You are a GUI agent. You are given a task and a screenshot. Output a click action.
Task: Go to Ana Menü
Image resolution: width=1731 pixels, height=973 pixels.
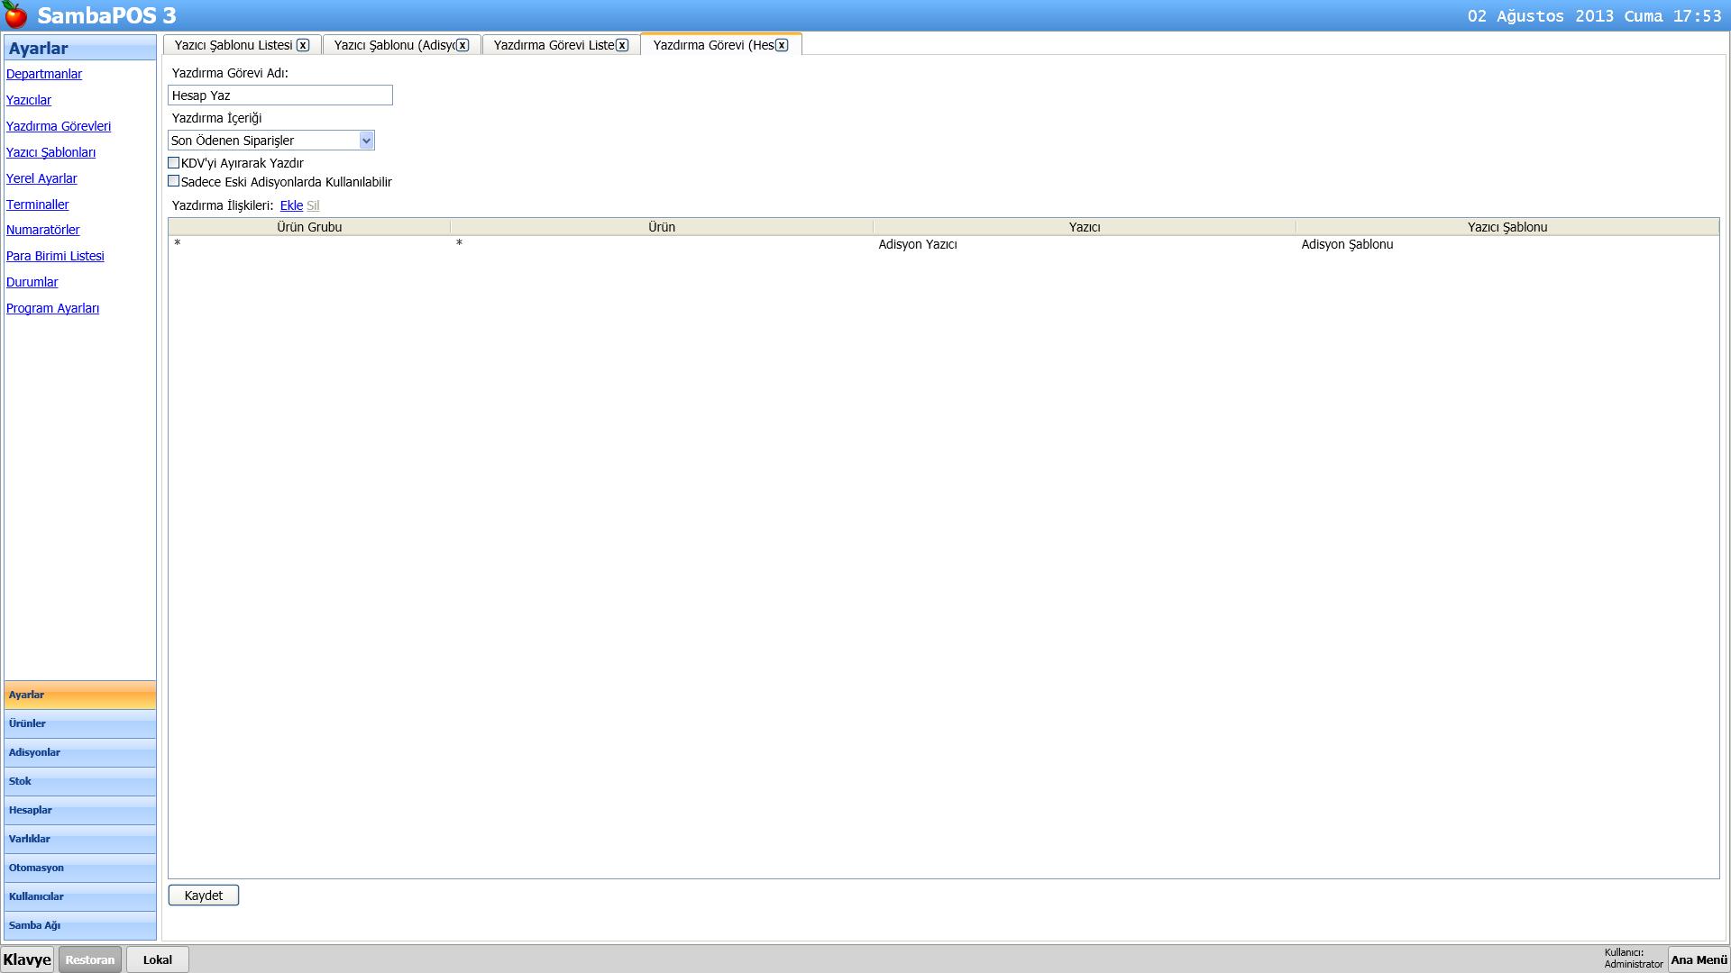click(x=1699, y=959)
